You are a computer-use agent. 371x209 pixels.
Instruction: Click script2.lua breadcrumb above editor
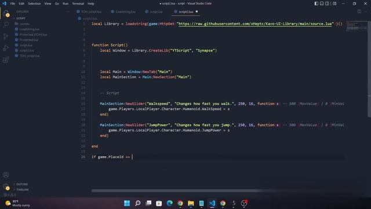pyautogui.click(x=88, y=18)
